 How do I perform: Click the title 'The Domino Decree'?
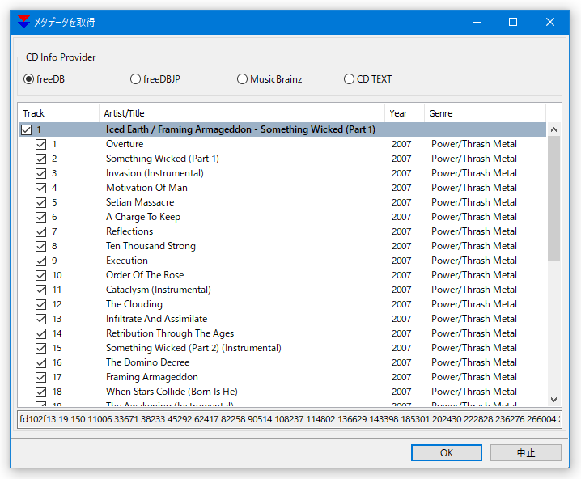coord(148,362)
